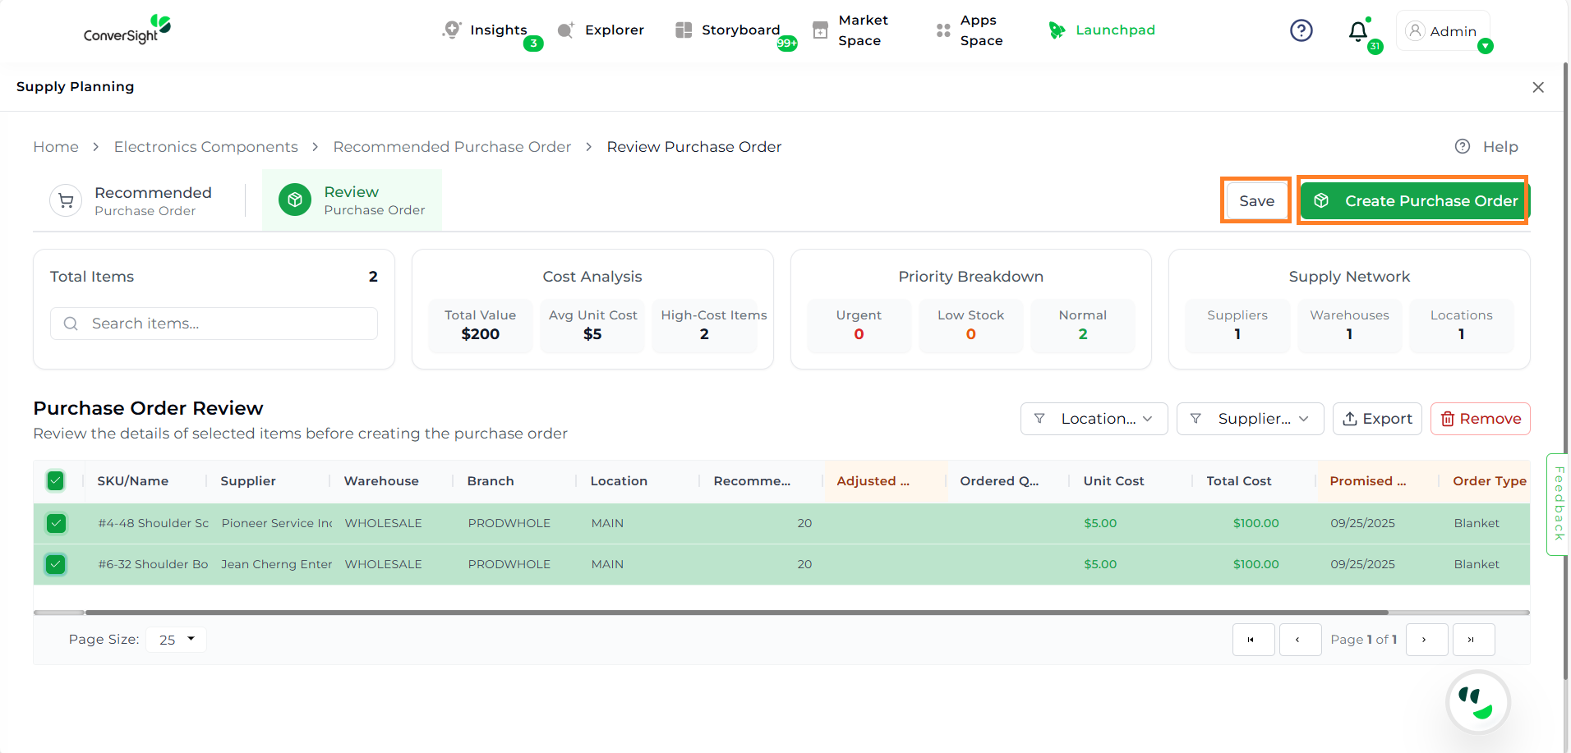Click the ConverSight logo

click(127, 30)
